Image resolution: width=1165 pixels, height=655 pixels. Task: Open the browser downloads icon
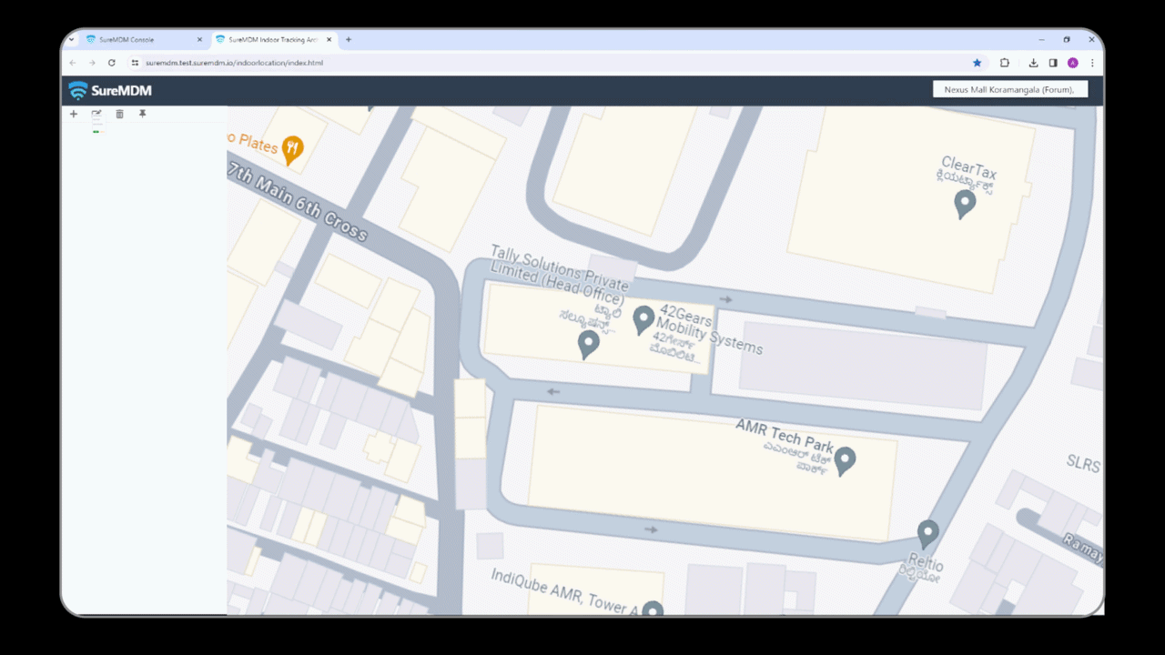tap(1033, 63)
